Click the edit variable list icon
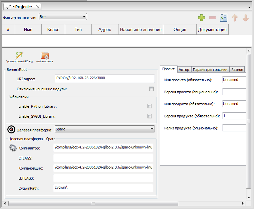This screenshot has height=209, width=254. tap(223, 18)
